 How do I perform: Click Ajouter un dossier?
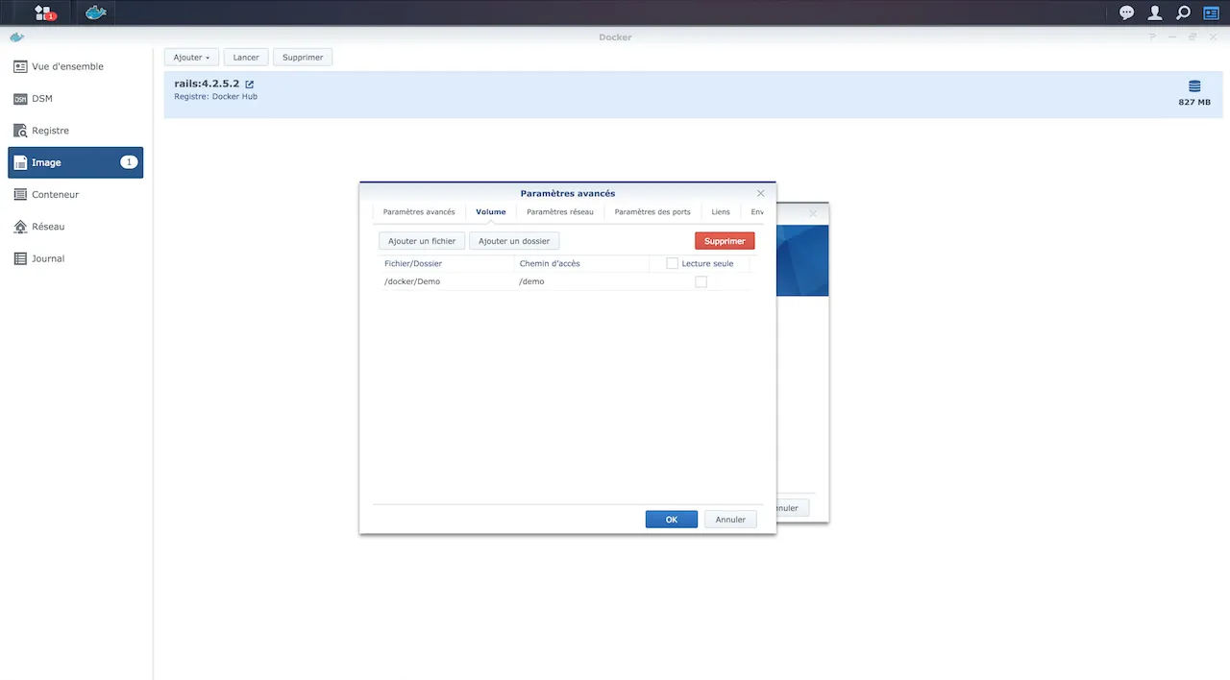[x=514, y=241]
